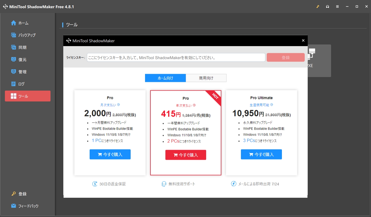The width and height of the screenshot is (371, 217).
Task: Open the headset support icon in title bar
Action: click(328, 7)
